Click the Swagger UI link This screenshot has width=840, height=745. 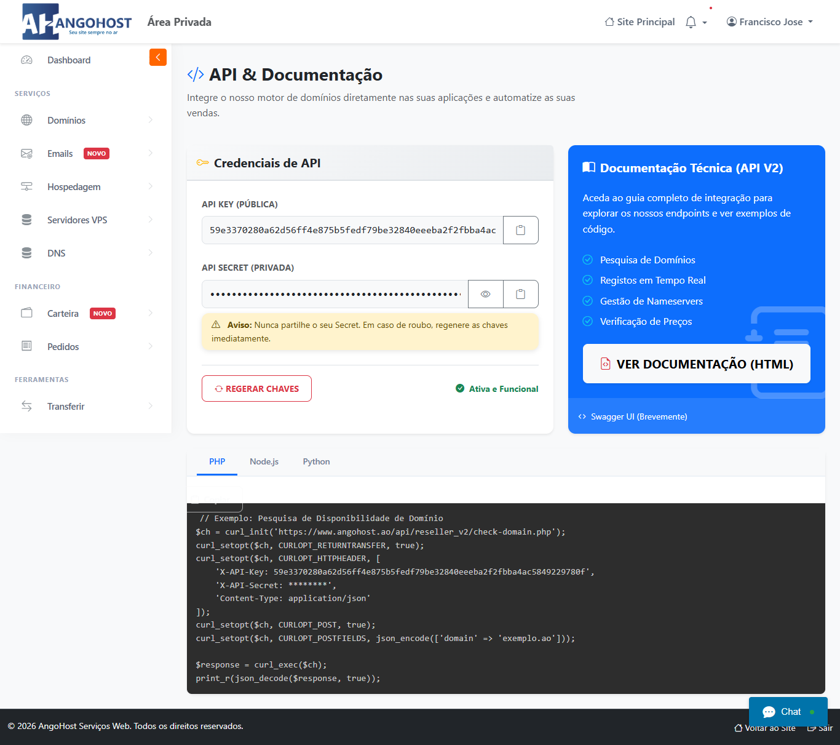pyautogui.click(x=638, y=417)
